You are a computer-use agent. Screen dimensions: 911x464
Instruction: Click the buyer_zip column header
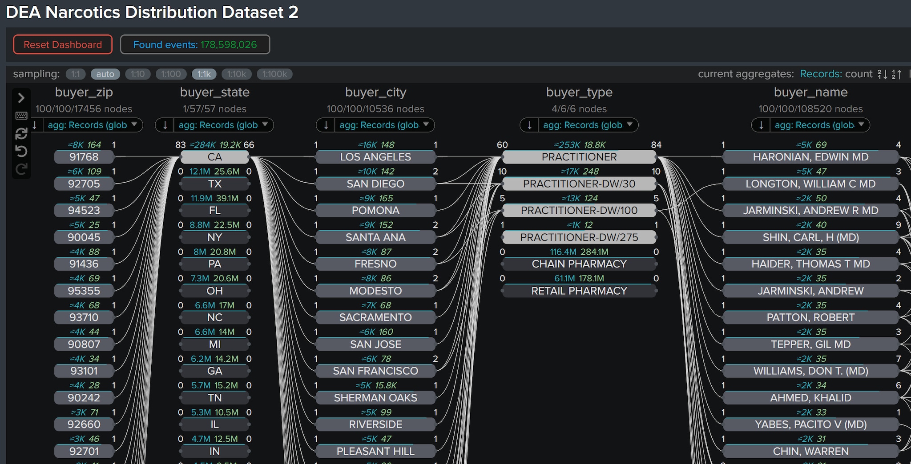pyautogui.click(x=84, y=92)
